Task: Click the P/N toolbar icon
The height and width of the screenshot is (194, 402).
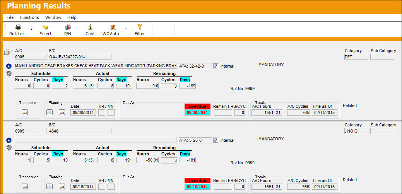Action: 68,27
